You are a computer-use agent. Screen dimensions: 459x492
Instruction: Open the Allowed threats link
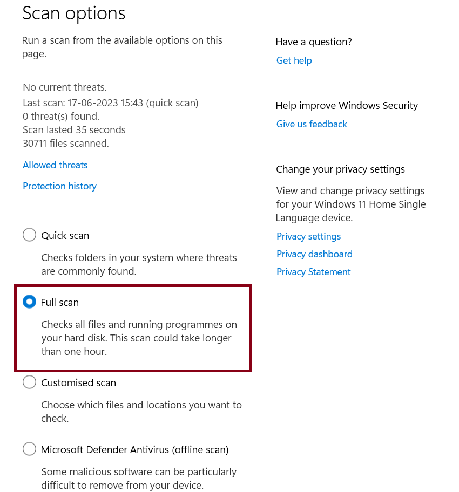click(x=55, y=165)
